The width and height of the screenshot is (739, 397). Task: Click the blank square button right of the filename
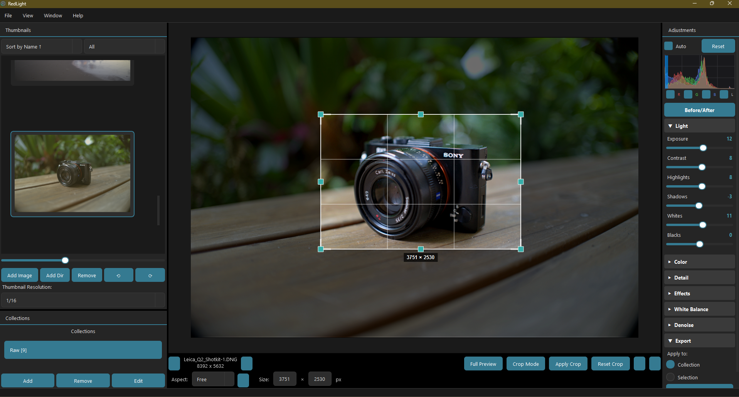(x=247, y=363)
